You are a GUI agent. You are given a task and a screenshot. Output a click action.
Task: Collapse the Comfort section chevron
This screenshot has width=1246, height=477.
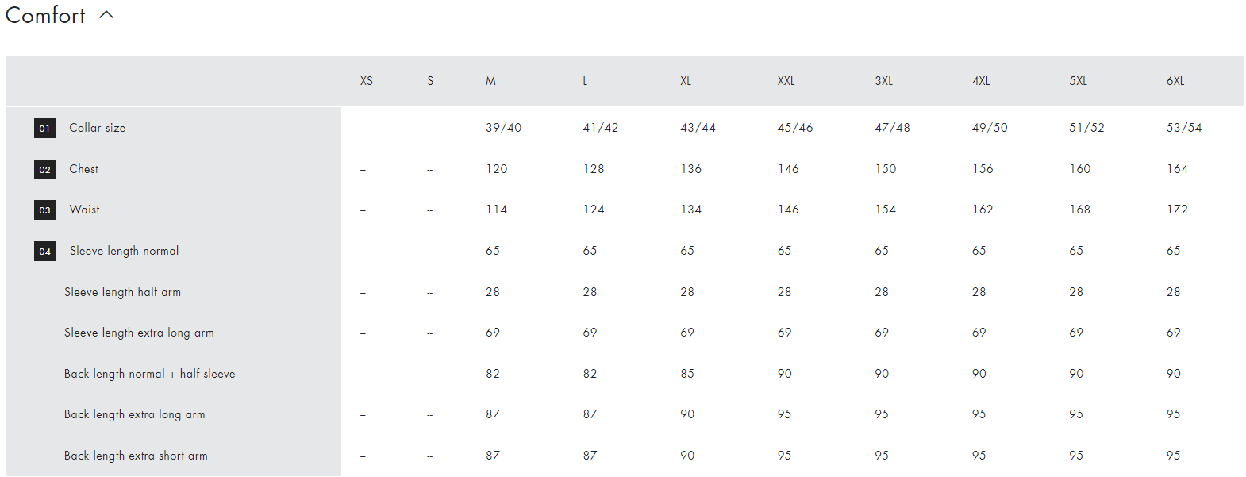(x=107, y=15)
